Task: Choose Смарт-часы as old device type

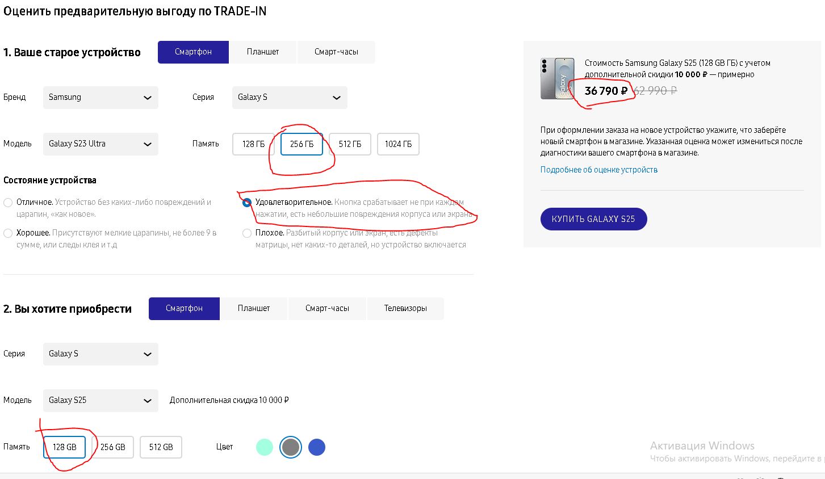Action: pos(336,52)
